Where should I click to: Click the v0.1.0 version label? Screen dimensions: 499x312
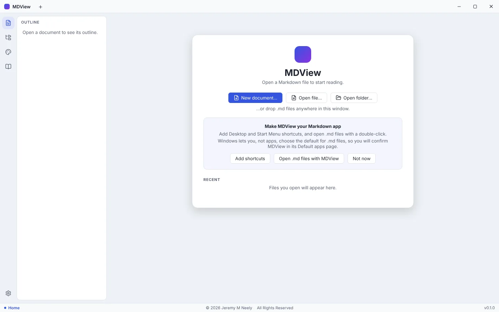coord(489,308)
